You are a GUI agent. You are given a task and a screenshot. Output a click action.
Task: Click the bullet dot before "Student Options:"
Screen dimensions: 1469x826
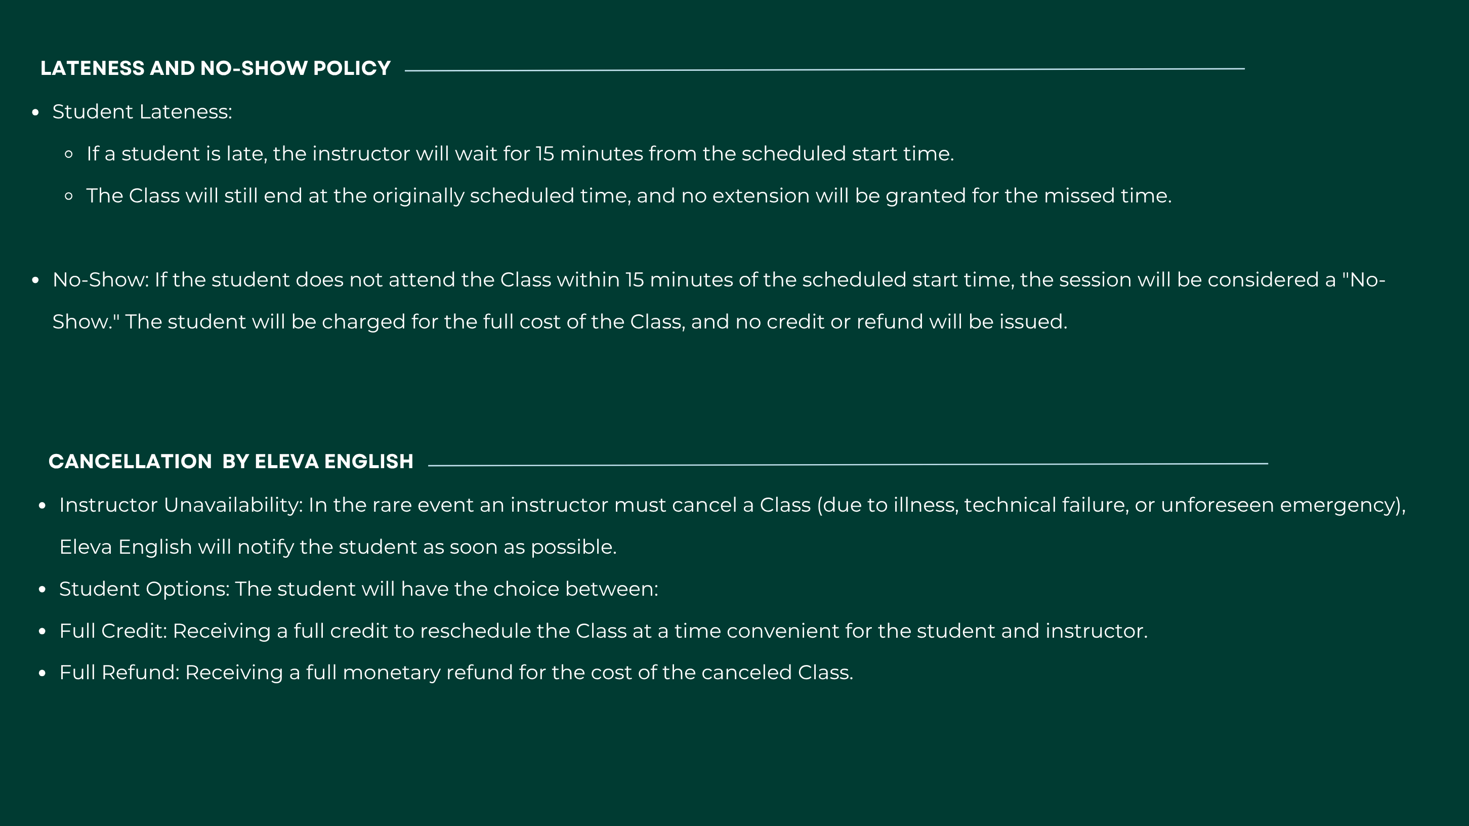(x=42, y=589)
